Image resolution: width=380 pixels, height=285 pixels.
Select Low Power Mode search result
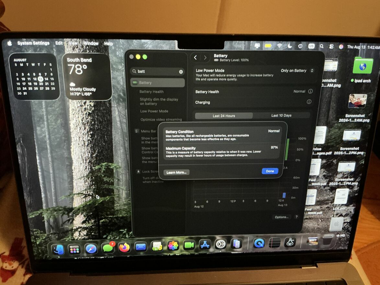point(154,111)
